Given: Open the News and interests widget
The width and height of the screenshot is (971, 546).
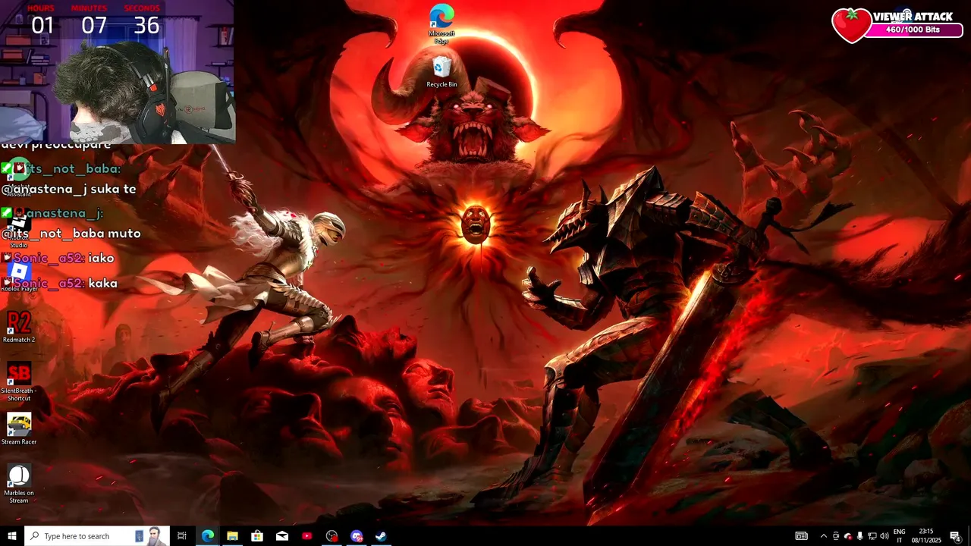Looking at the screenshot, I should click(x=802, y=536).
